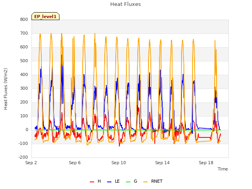
Task: Click the green G legend color marker
Action: click(128, 182)
